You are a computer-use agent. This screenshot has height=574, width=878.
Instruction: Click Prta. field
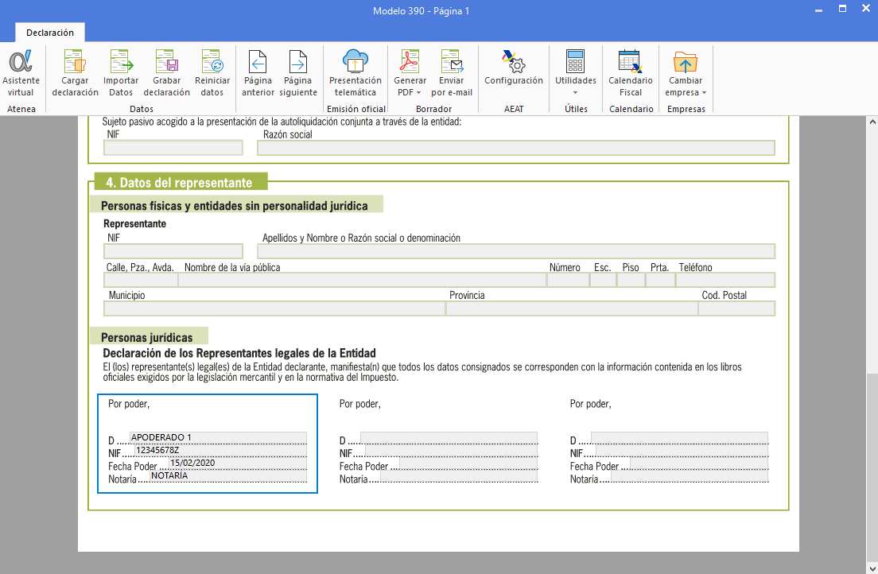tap(660, 279)
